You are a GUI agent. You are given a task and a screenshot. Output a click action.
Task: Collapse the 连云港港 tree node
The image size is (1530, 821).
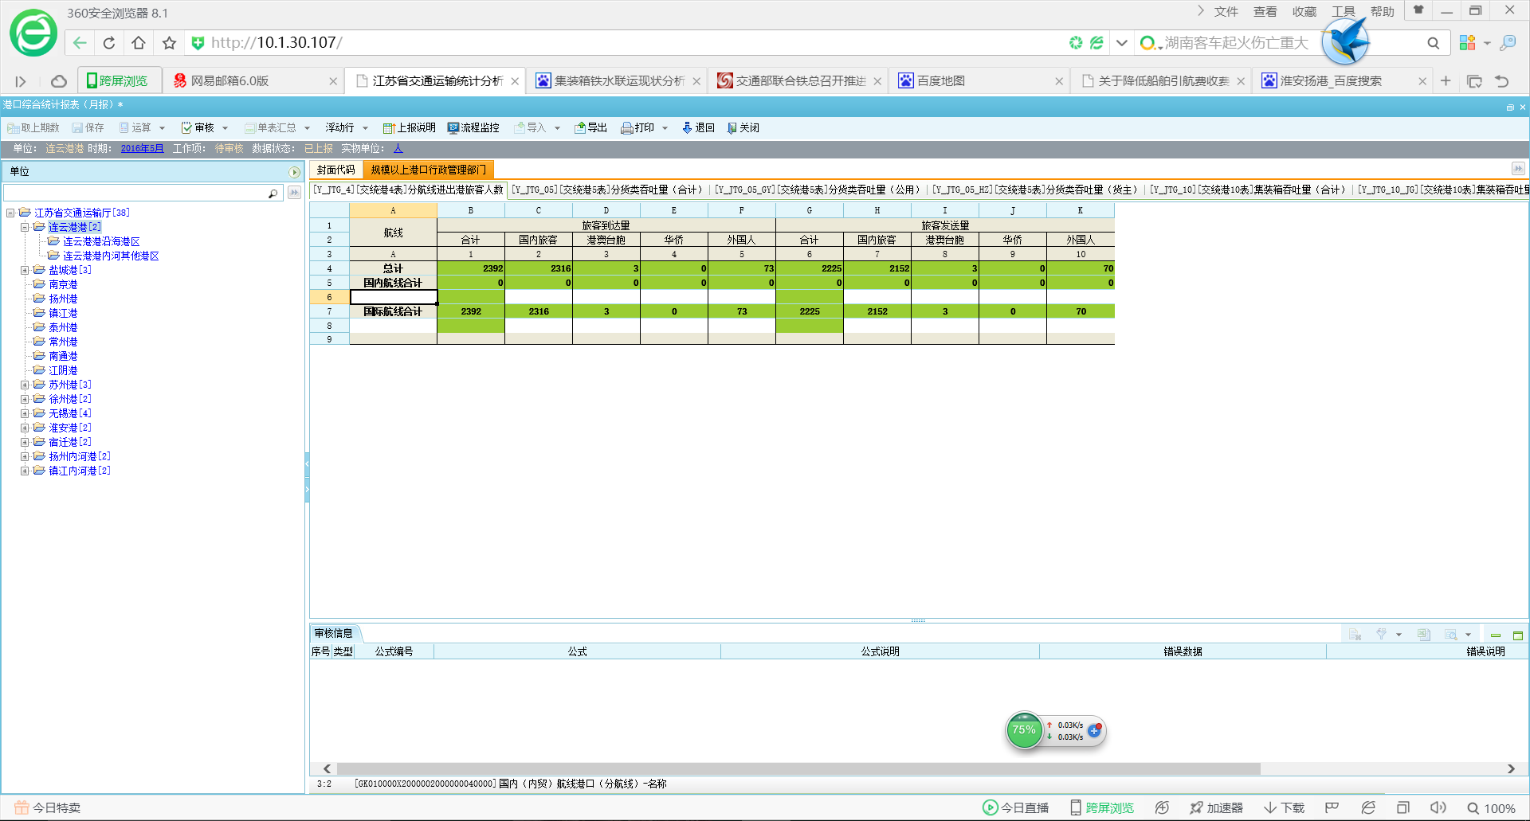[25, 227]
